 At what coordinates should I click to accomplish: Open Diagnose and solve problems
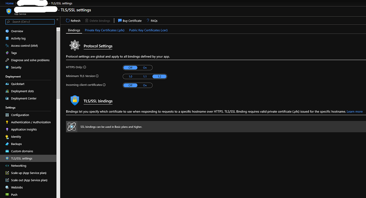[30, 60]
